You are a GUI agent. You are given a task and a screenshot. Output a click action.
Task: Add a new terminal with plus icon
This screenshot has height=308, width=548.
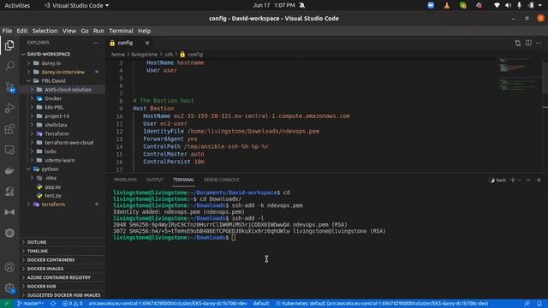pyautogui.click(x=513, y=180)
